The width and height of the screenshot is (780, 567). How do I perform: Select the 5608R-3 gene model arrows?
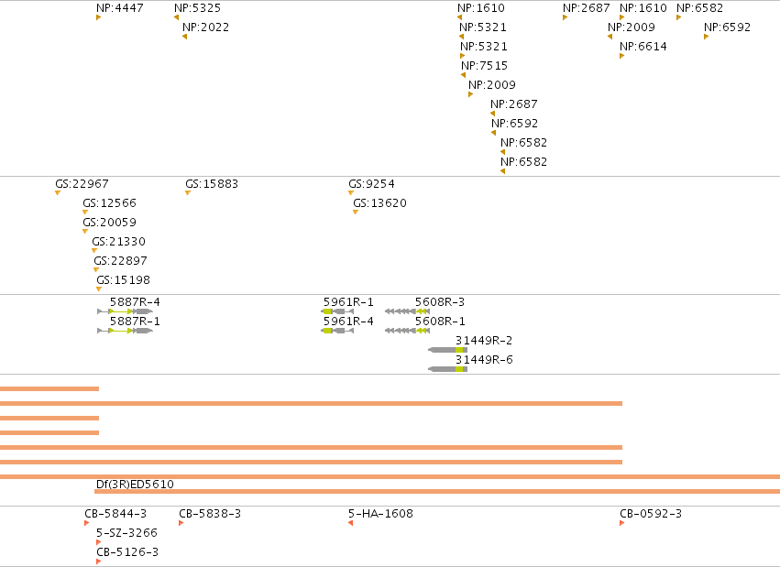(407, 311)
